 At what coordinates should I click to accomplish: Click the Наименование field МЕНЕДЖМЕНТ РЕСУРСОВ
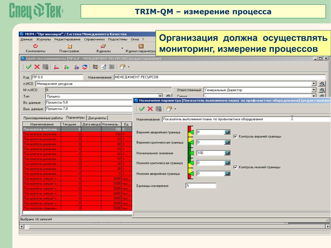(x=219, y=77)
